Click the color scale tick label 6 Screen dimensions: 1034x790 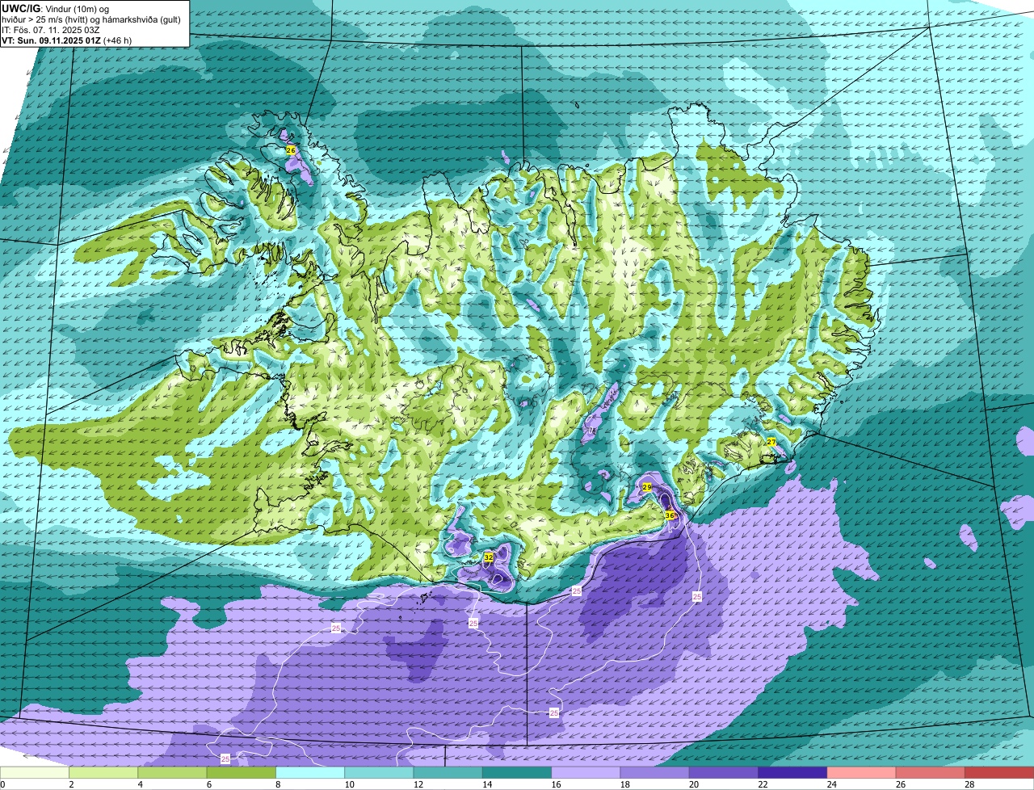(208, 784)
